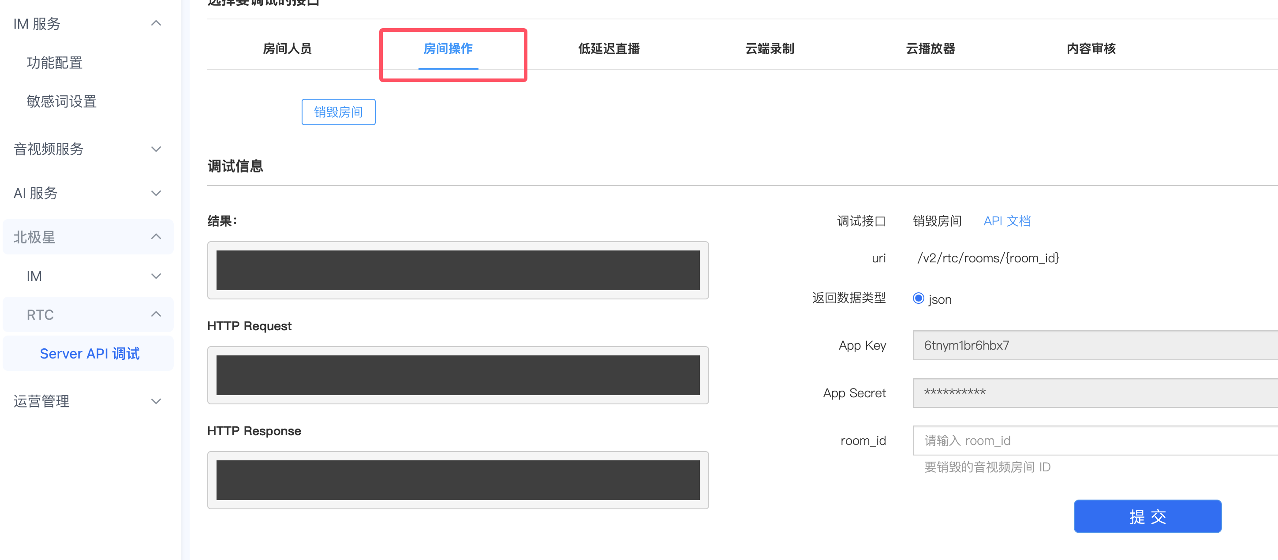Click the 返回数据类型 label
Viewport: 1278px width, 560px height.
pos(849,298)
